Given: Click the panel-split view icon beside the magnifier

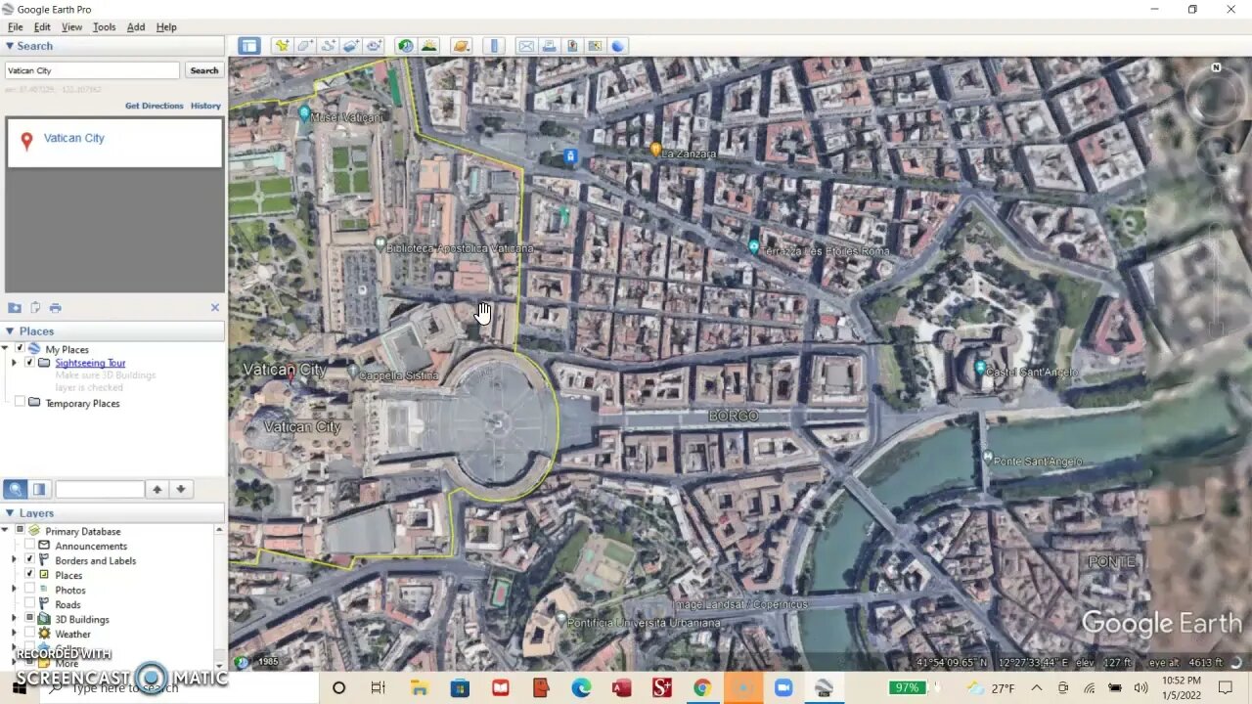Looking at the screenshot, I should tap(39, 489).
